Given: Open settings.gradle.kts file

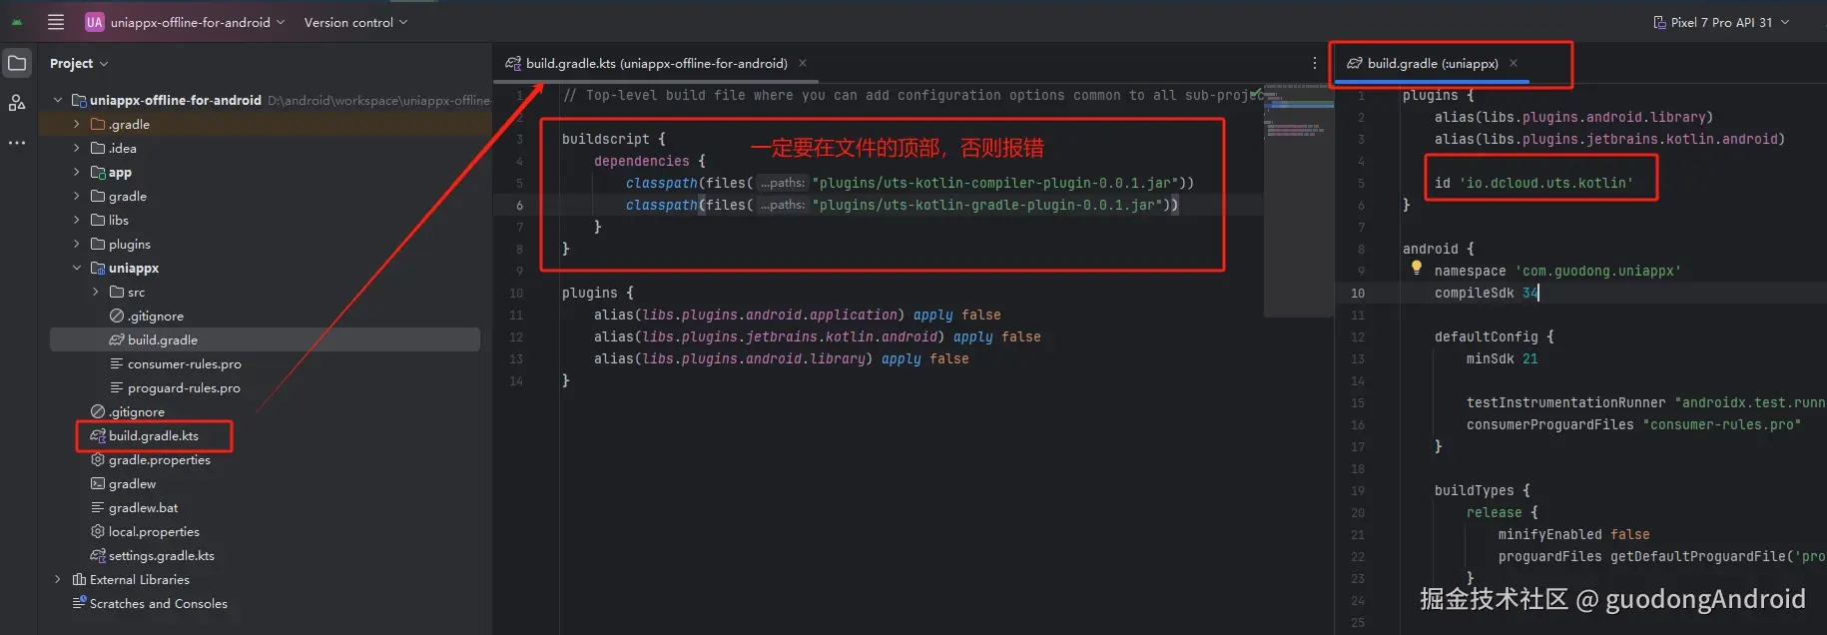Looking at the screenshot, I should coord(153,555).
